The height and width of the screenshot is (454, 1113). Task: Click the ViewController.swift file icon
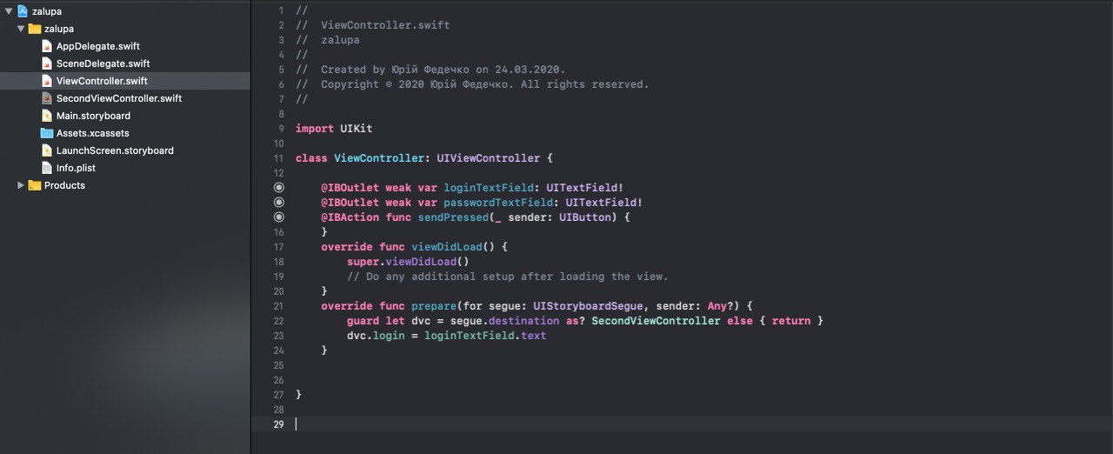[47, 81]
